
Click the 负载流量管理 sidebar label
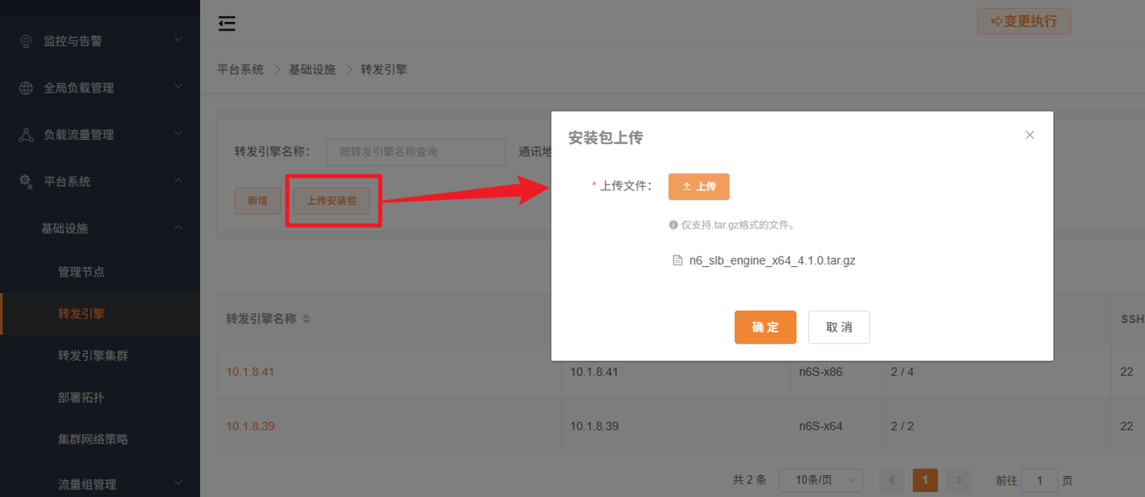(79, 135)
